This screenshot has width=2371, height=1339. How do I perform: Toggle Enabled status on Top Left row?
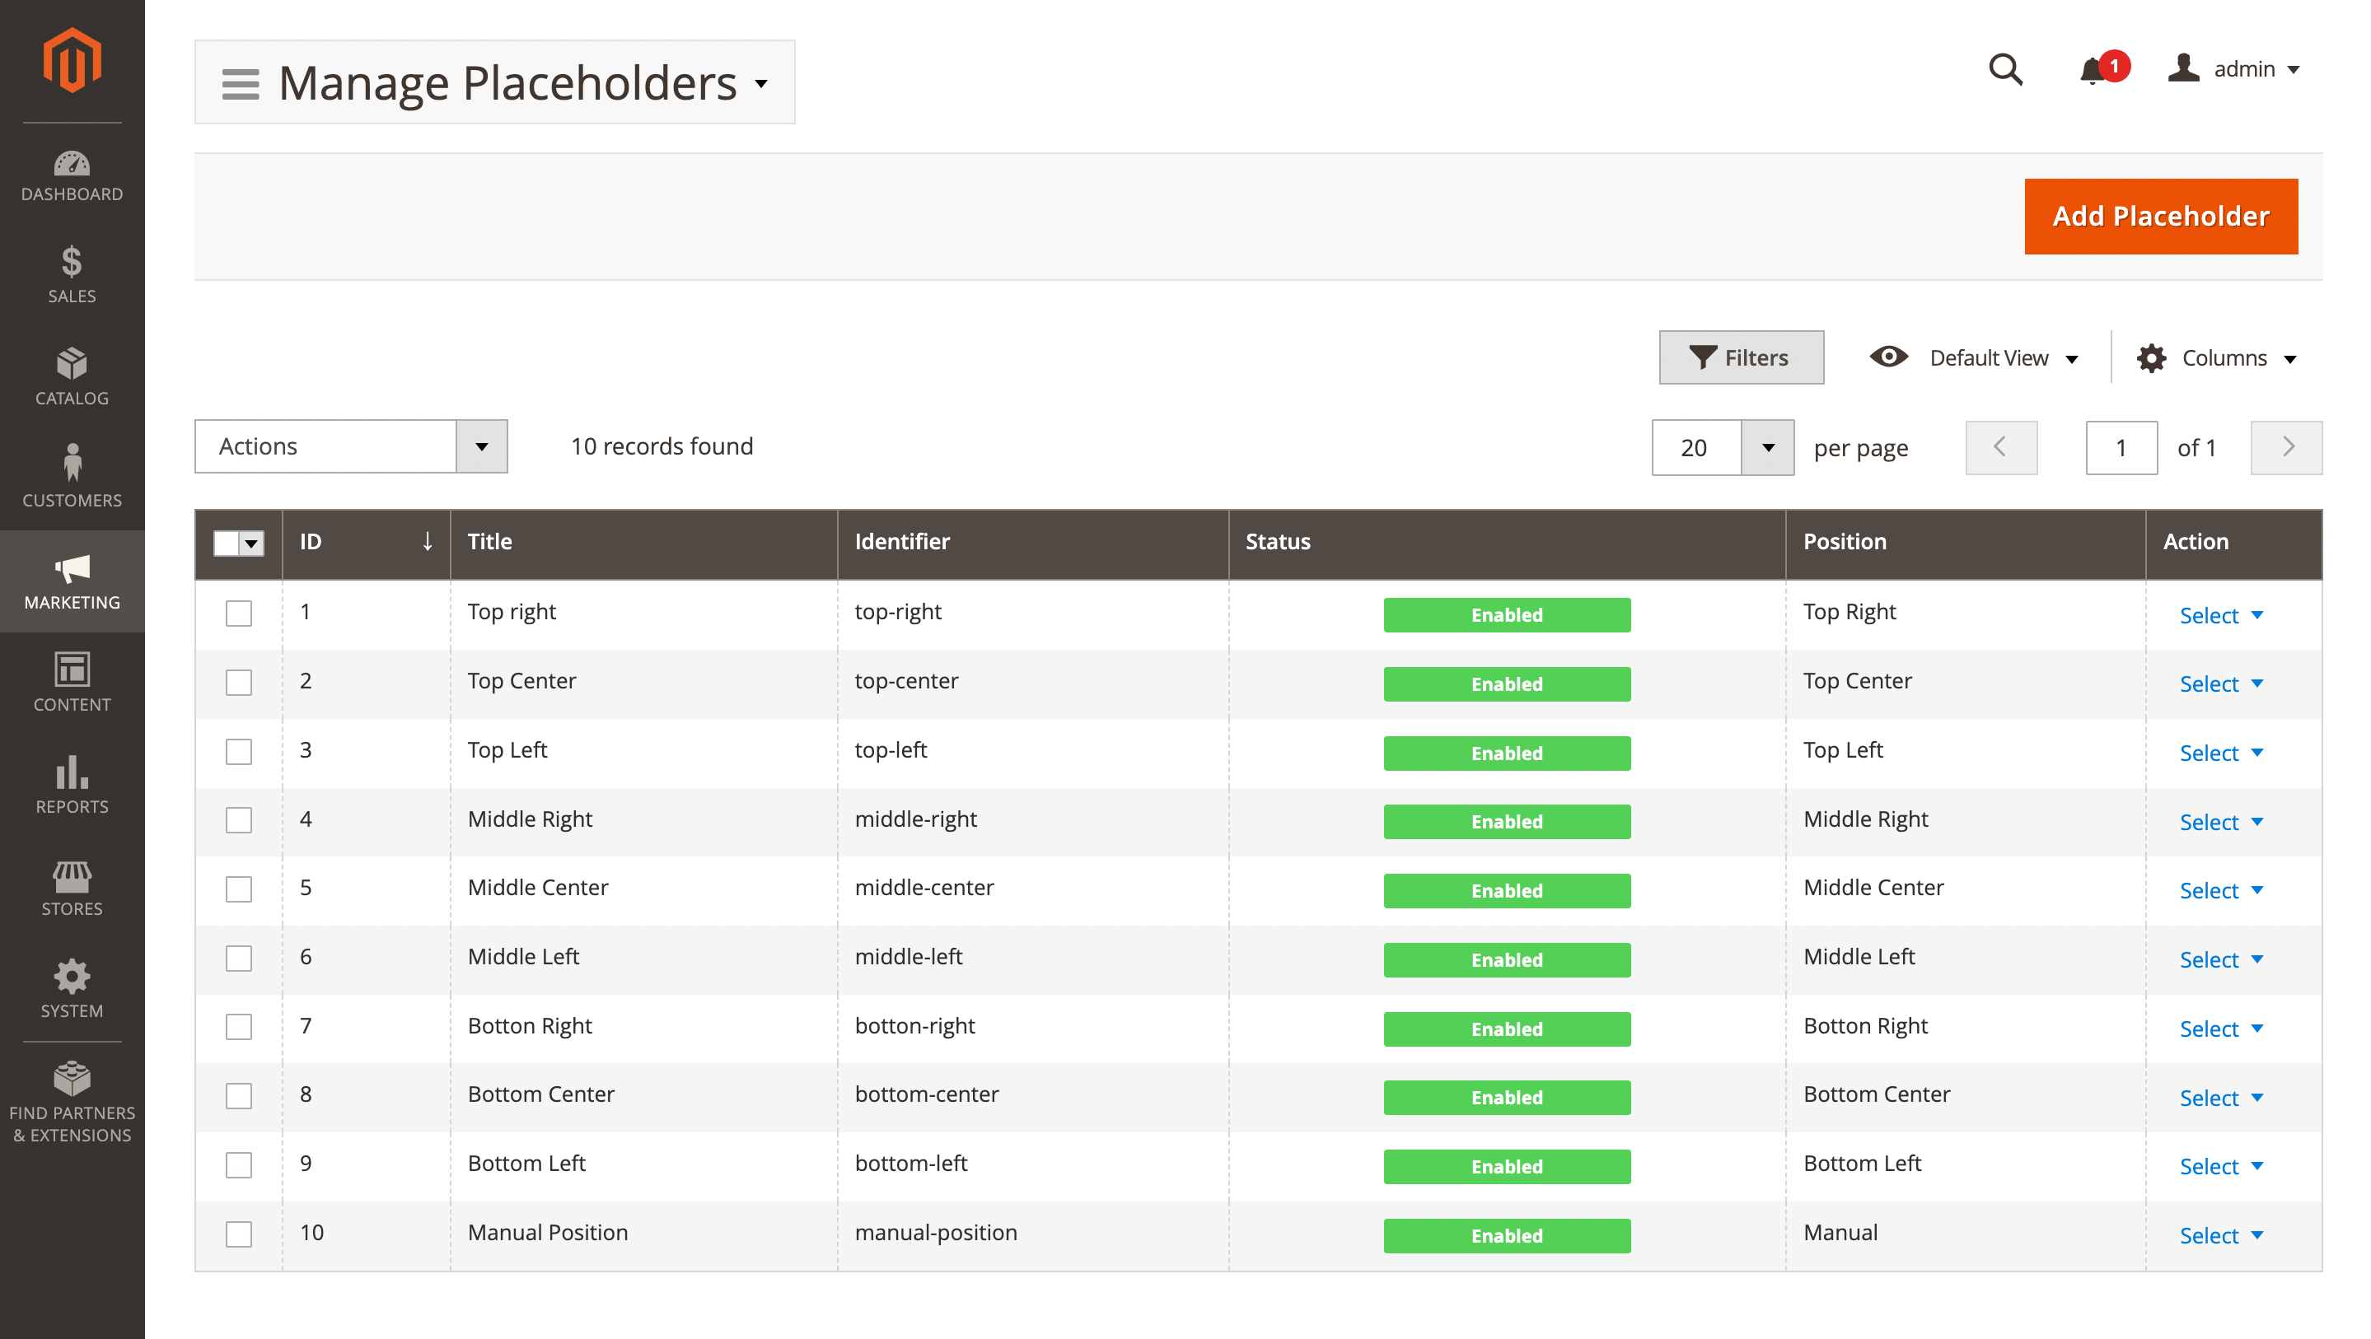click(1507, 753)
